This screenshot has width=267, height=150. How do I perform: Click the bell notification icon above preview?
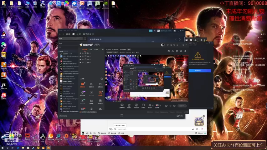[181, 51]
